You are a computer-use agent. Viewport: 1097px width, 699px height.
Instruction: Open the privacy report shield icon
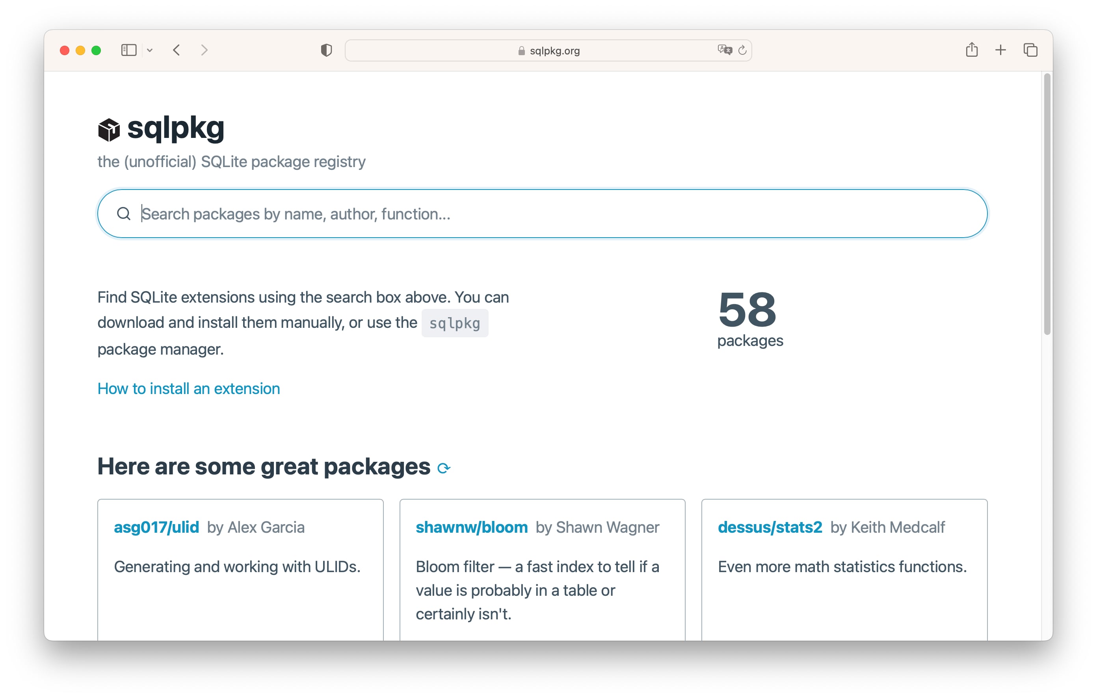[326, 50]
